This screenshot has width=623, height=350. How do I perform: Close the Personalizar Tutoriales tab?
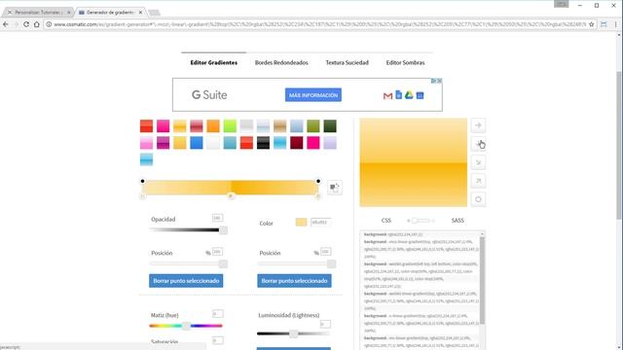click(x=68, y=13)
